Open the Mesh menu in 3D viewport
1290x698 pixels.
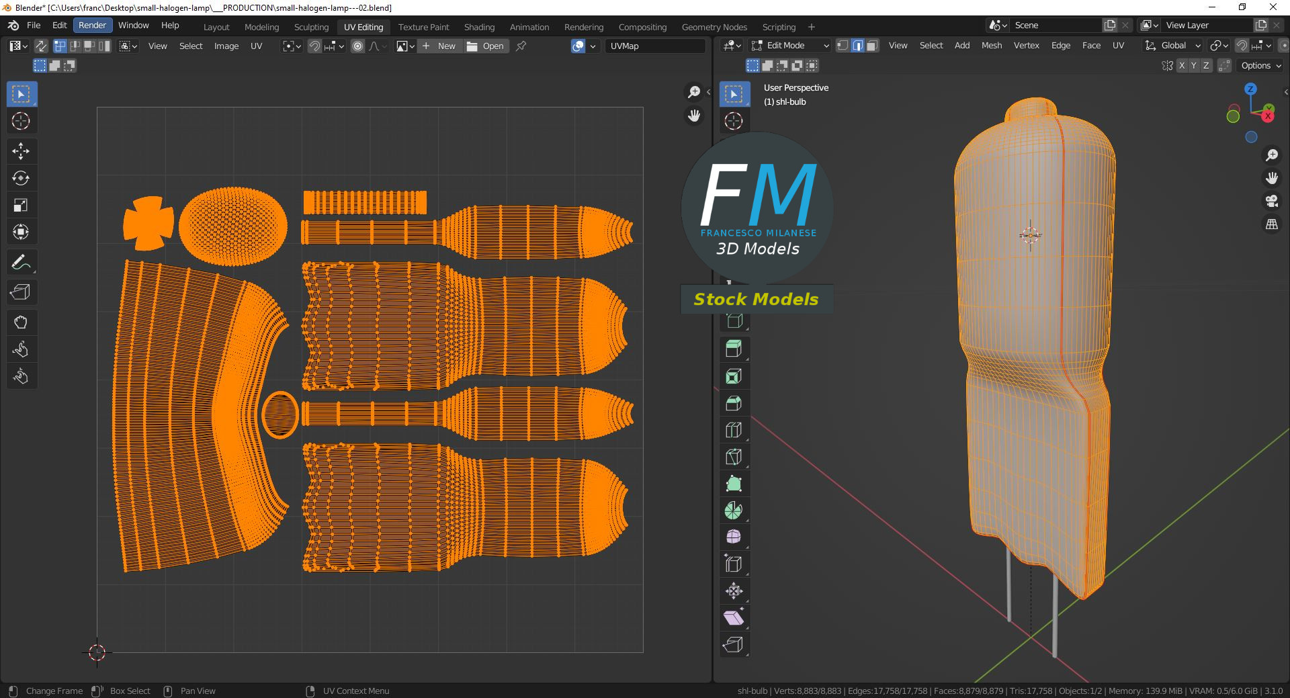coord(991,46)
